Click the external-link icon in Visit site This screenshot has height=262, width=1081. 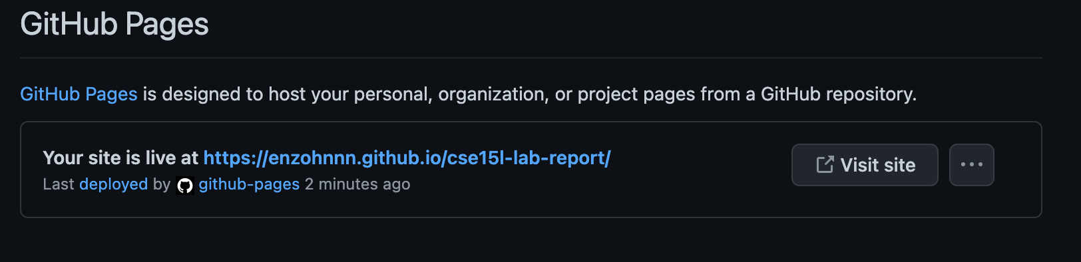tap(825, 165)
